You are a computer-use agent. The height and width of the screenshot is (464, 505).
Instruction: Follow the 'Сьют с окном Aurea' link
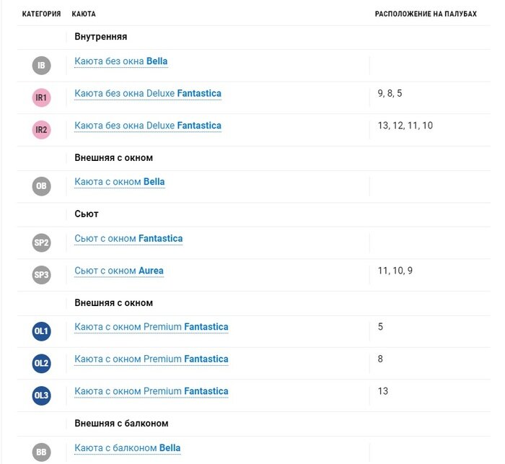(118, 271)
